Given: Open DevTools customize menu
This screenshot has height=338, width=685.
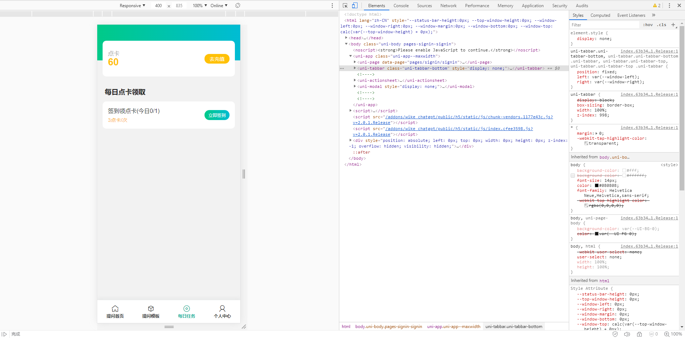Looking at the screenshot, I should tap(669, 5).
